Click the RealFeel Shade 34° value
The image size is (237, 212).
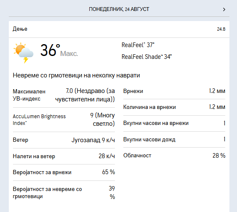coord(147,57)
